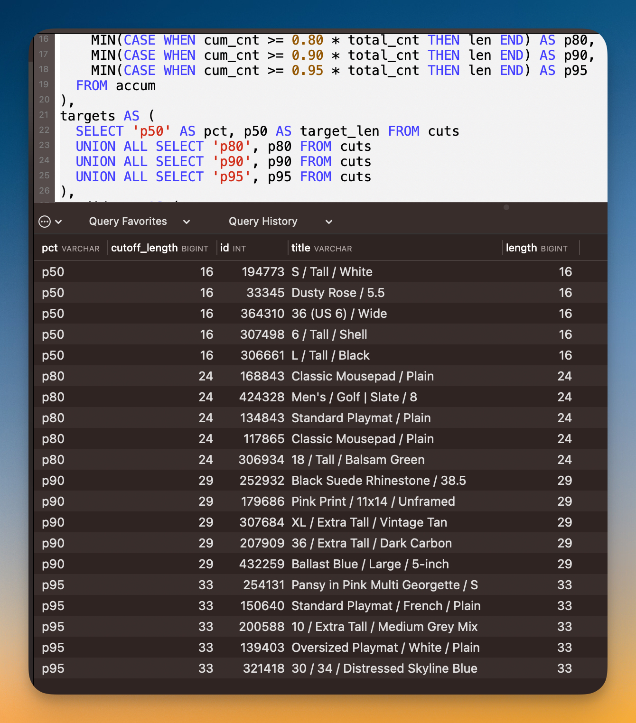Select the row with id 424328
The width and height of the screenshot is (636, 723).
(x=262, y=397)
